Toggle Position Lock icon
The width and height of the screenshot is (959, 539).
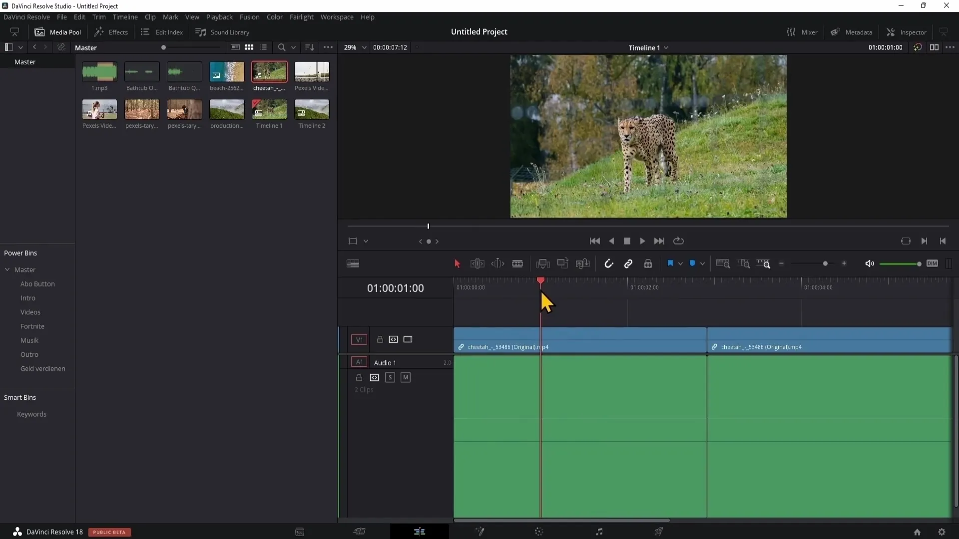click(648, 264)
